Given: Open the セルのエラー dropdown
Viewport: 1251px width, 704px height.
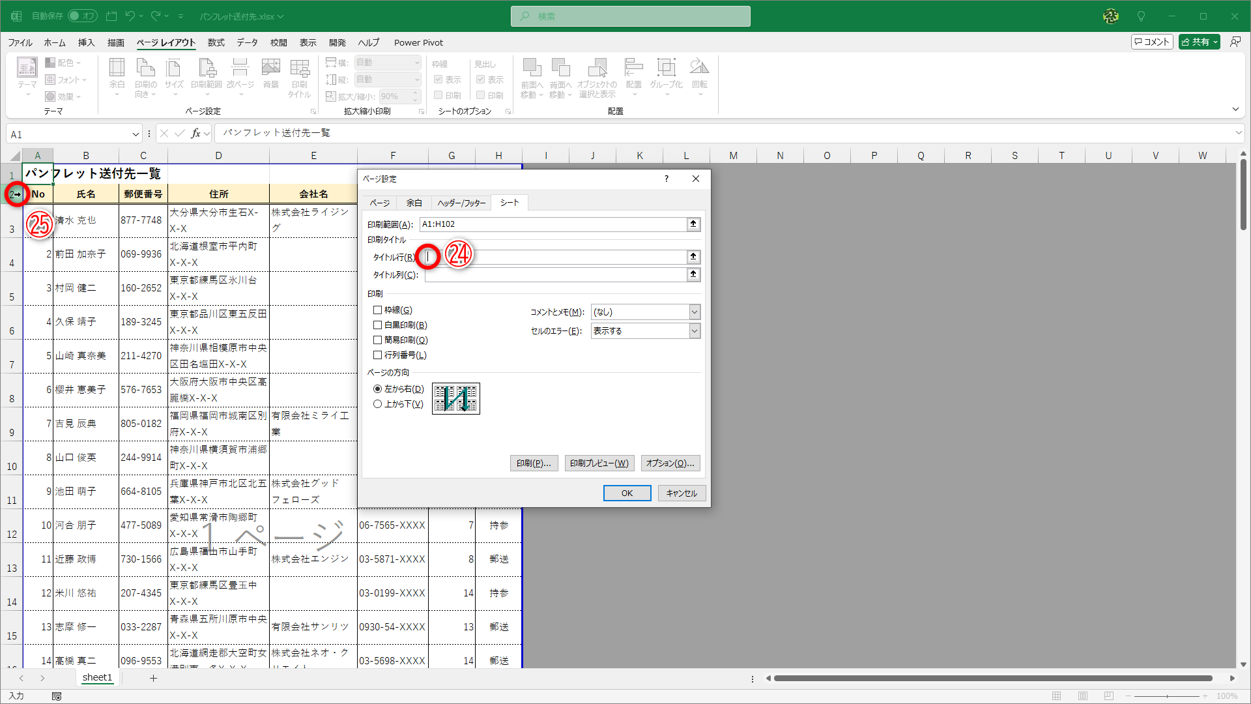Looking at the screenshot, I should 695,331.
